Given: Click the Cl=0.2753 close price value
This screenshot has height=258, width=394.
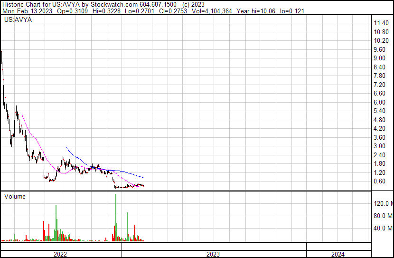Looking at the screenshot, I should (173, 11).
